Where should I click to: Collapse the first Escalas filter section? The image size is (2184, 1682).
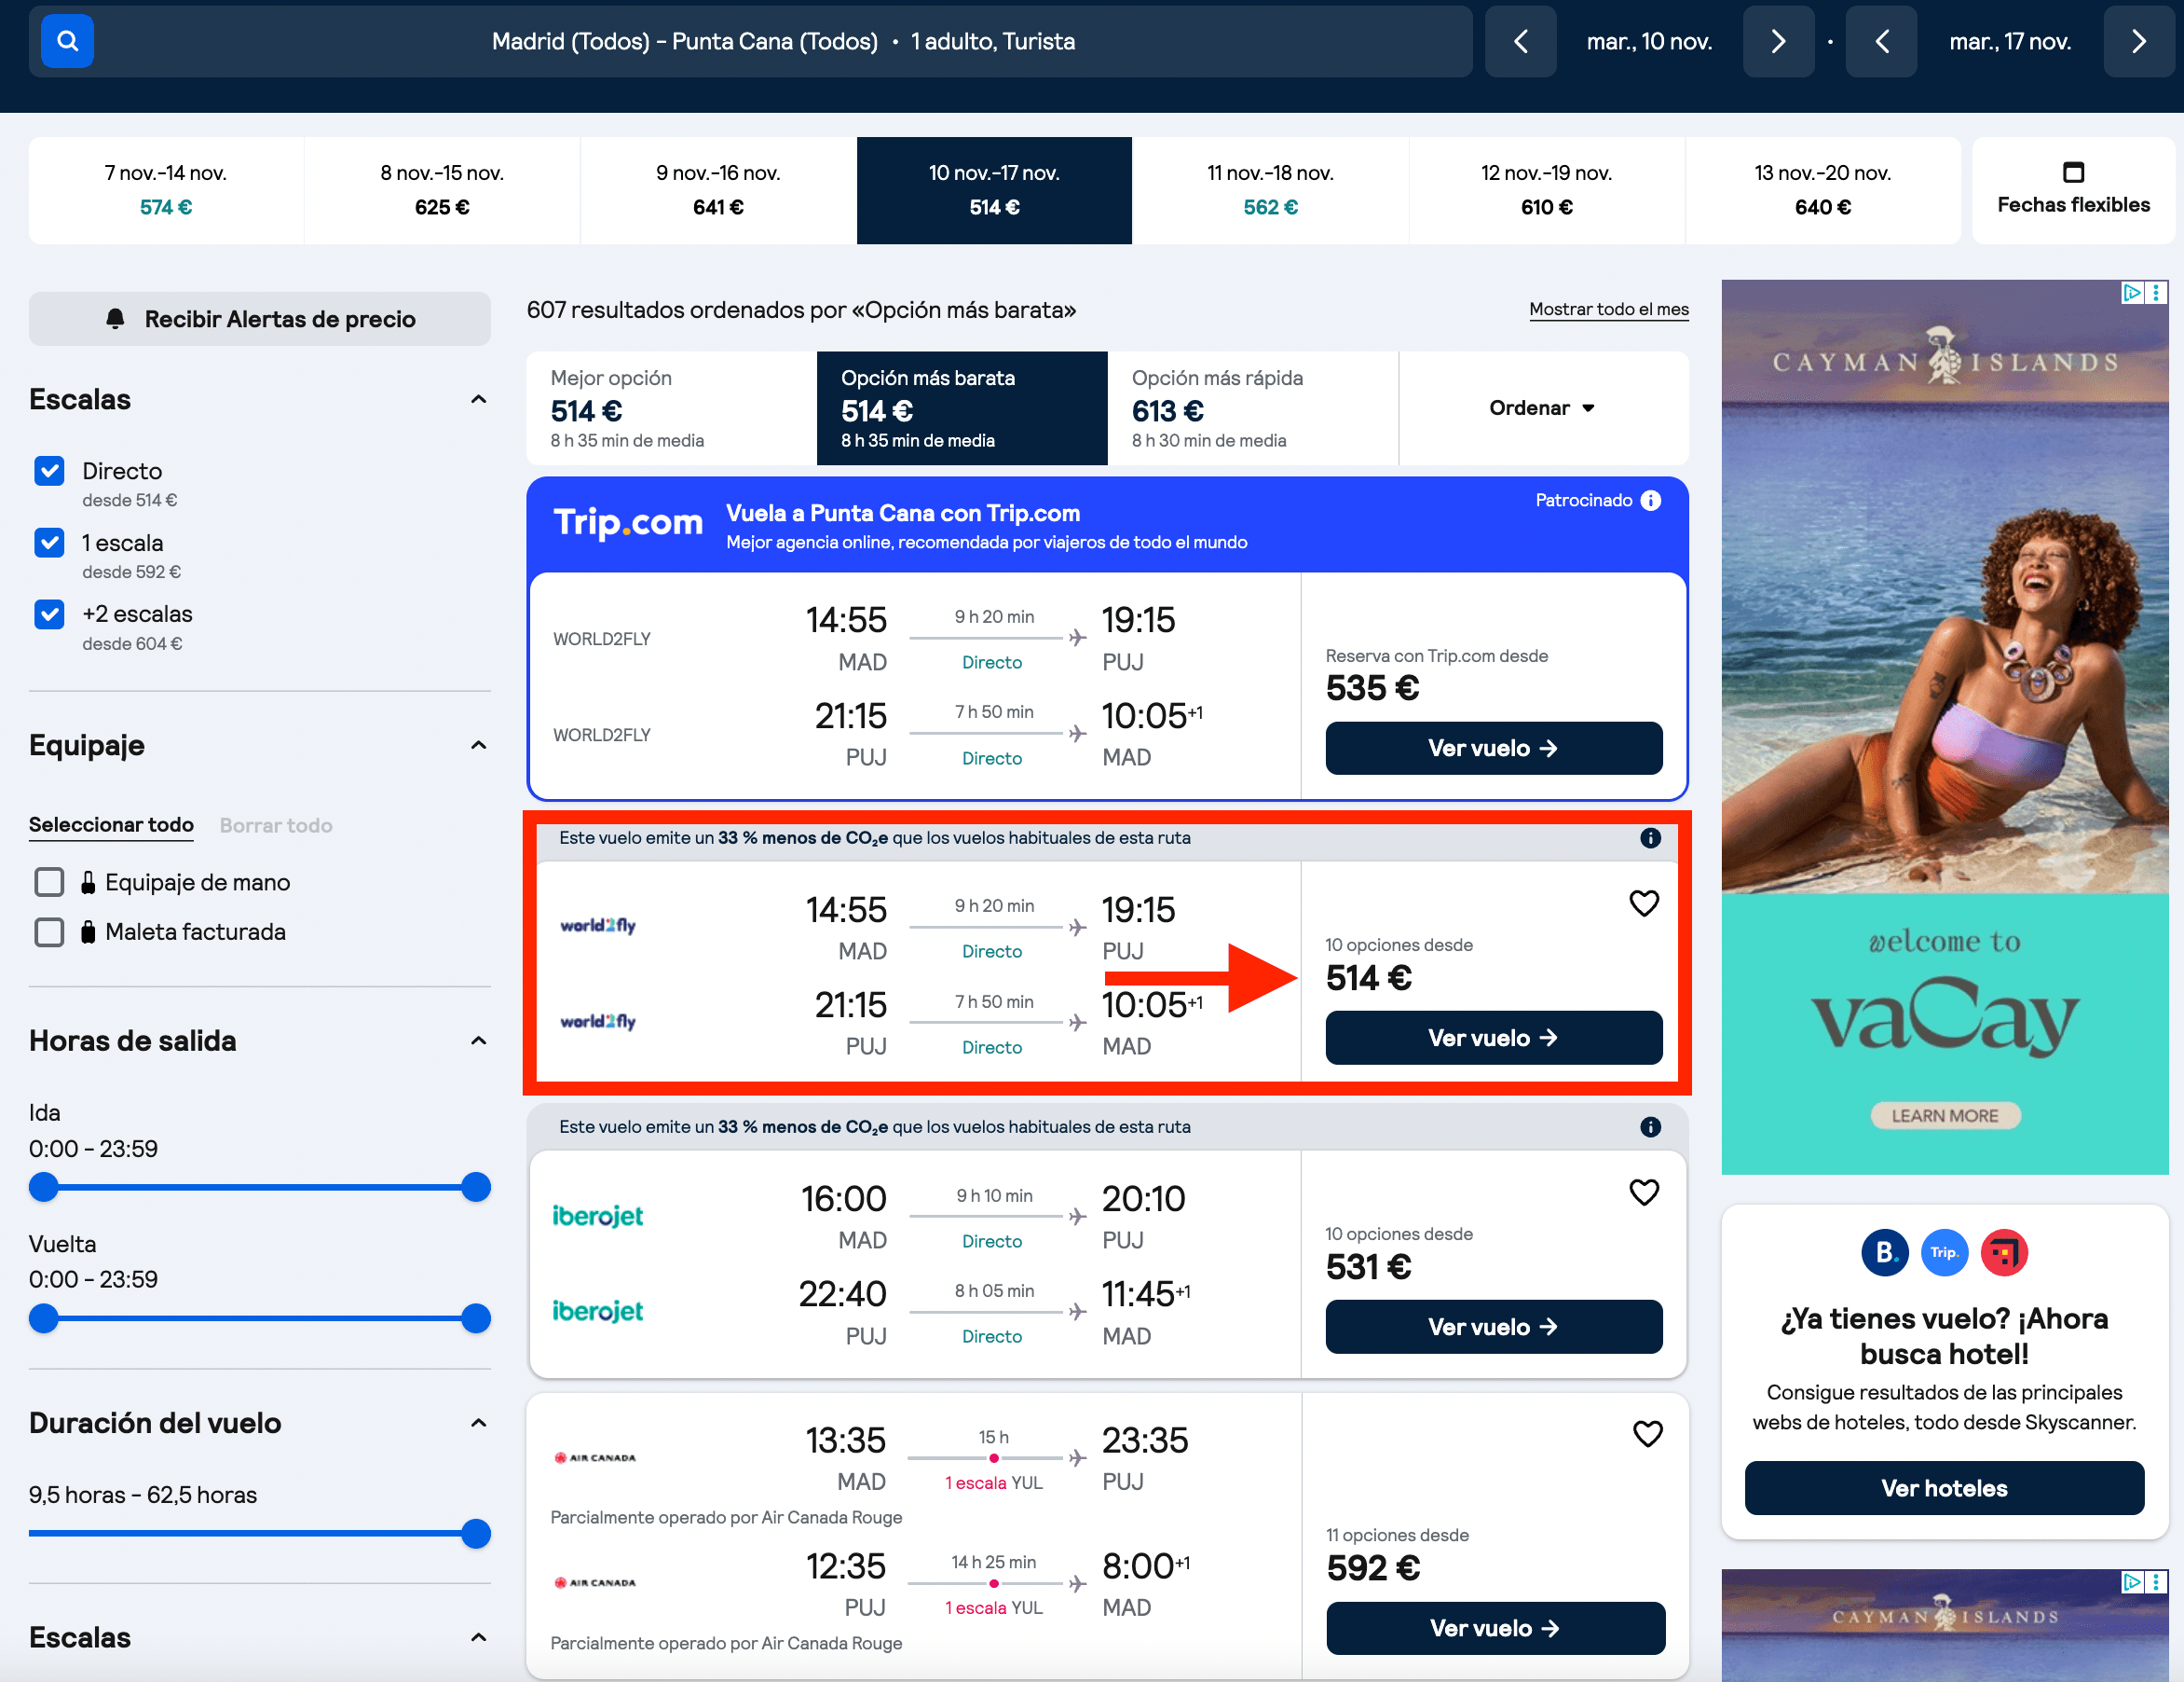point(478,399)
